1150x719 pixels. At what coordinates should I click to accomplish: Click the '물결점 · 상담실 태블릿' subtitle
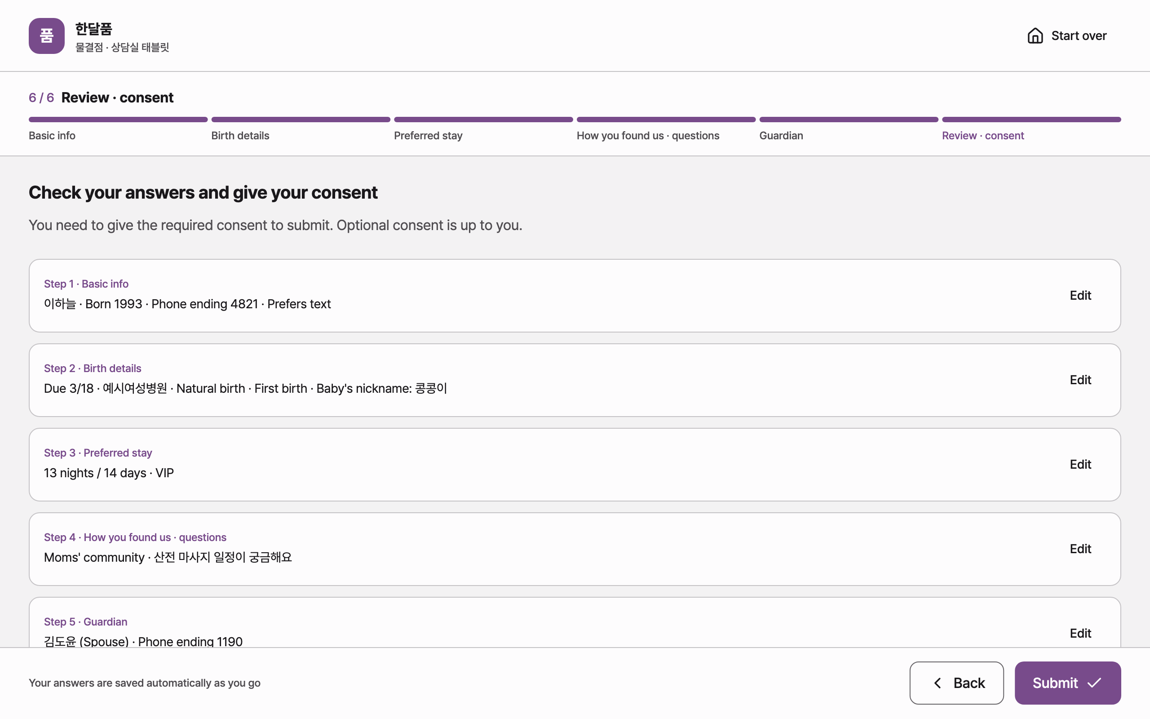tap(122, 47)
